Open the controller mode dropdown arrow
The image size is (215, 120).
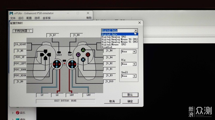(136, 30)
